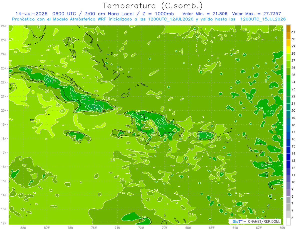Screen dimensions: 300x231
Task: Click the '15N' latitude axis label
Action: coord(4,181)
